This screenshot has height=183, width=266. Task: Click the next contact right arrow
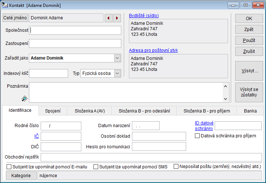tap(117, 18)
